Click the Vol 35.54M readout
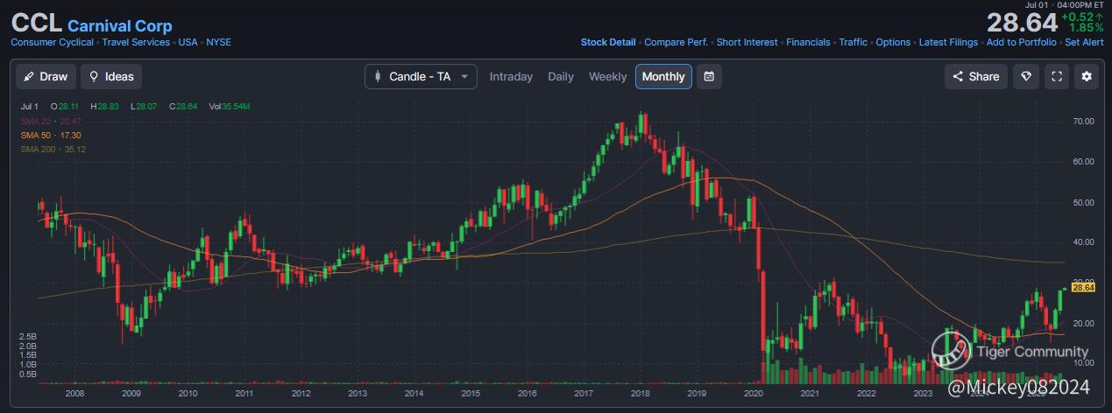 coord(230,107)
